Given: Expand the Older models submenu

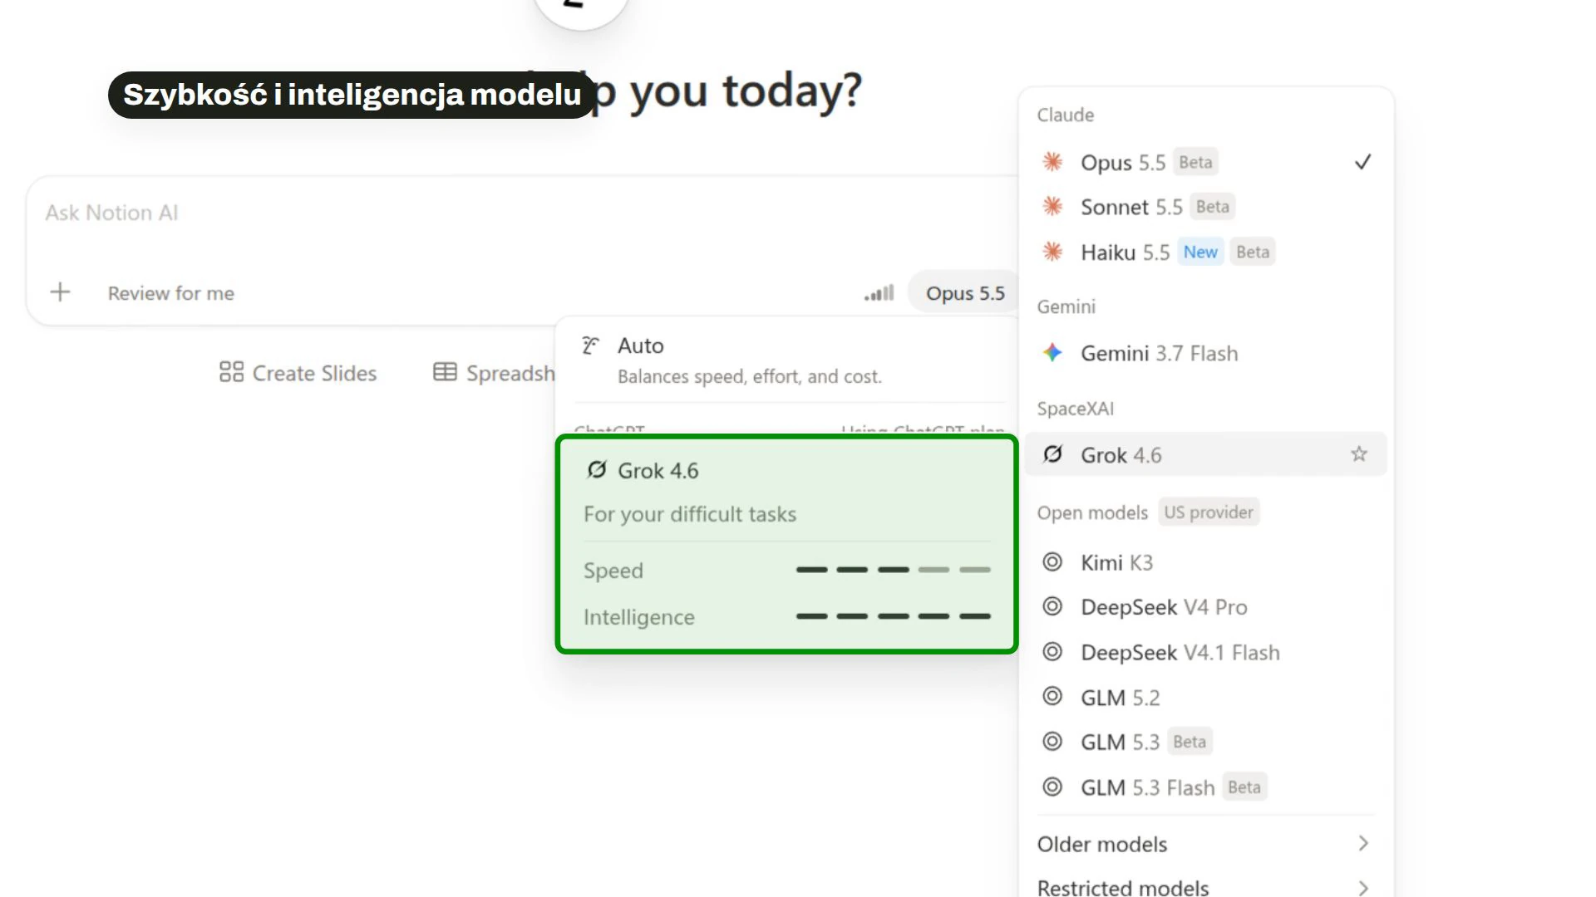Looking at the screenshot, I should (x=1205, y=844).
